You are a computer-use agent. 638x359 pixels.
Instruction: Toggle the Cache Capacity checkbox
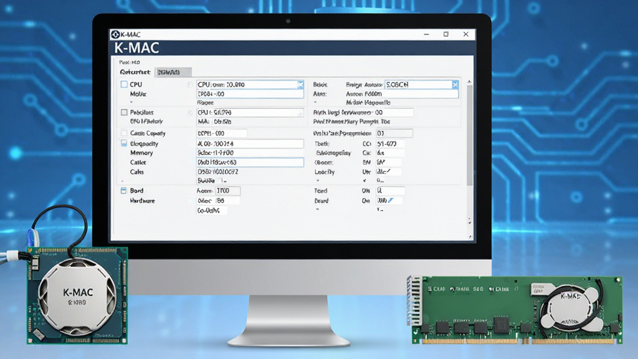coord(124,133)
